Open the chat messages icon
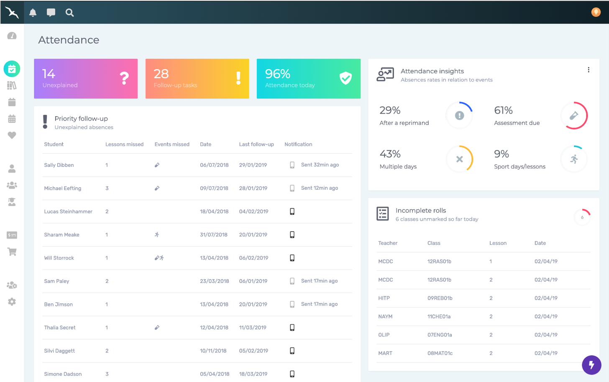609x382 pixels. [x=51, y=13]
